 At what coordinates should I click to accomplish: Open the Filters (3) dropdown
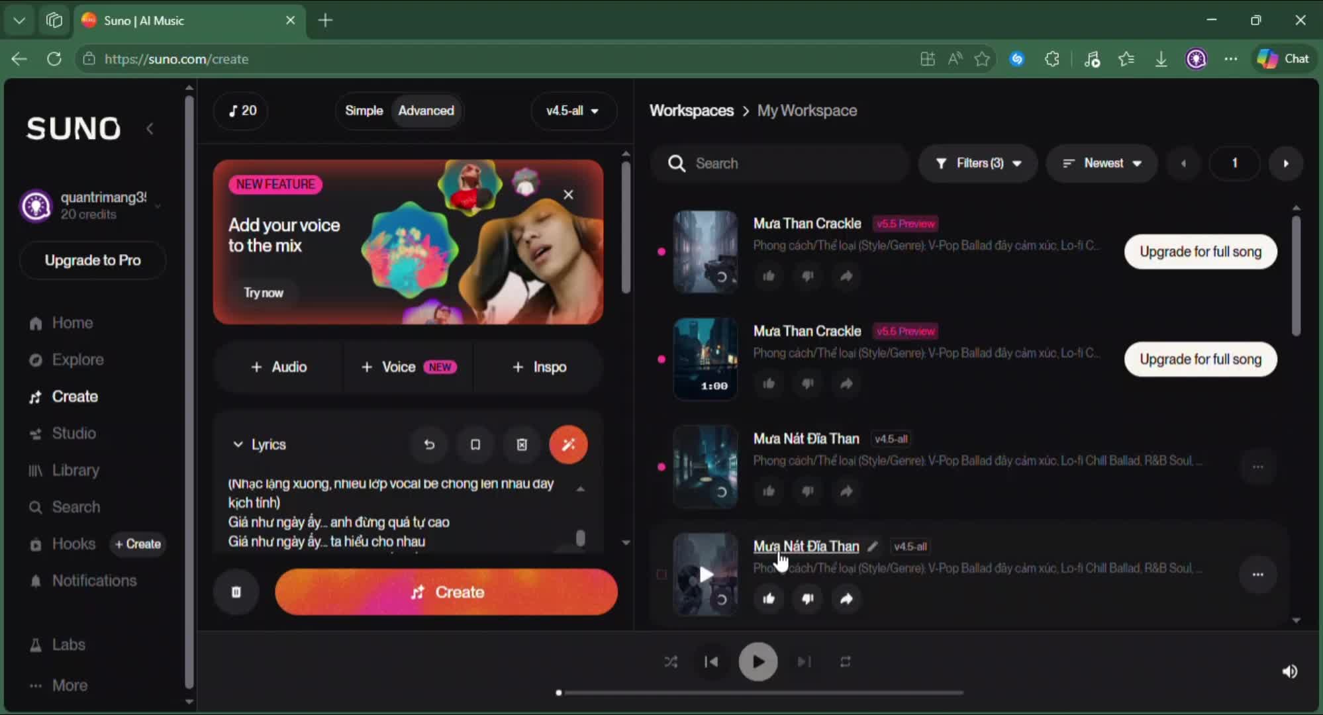coord(978,164)
